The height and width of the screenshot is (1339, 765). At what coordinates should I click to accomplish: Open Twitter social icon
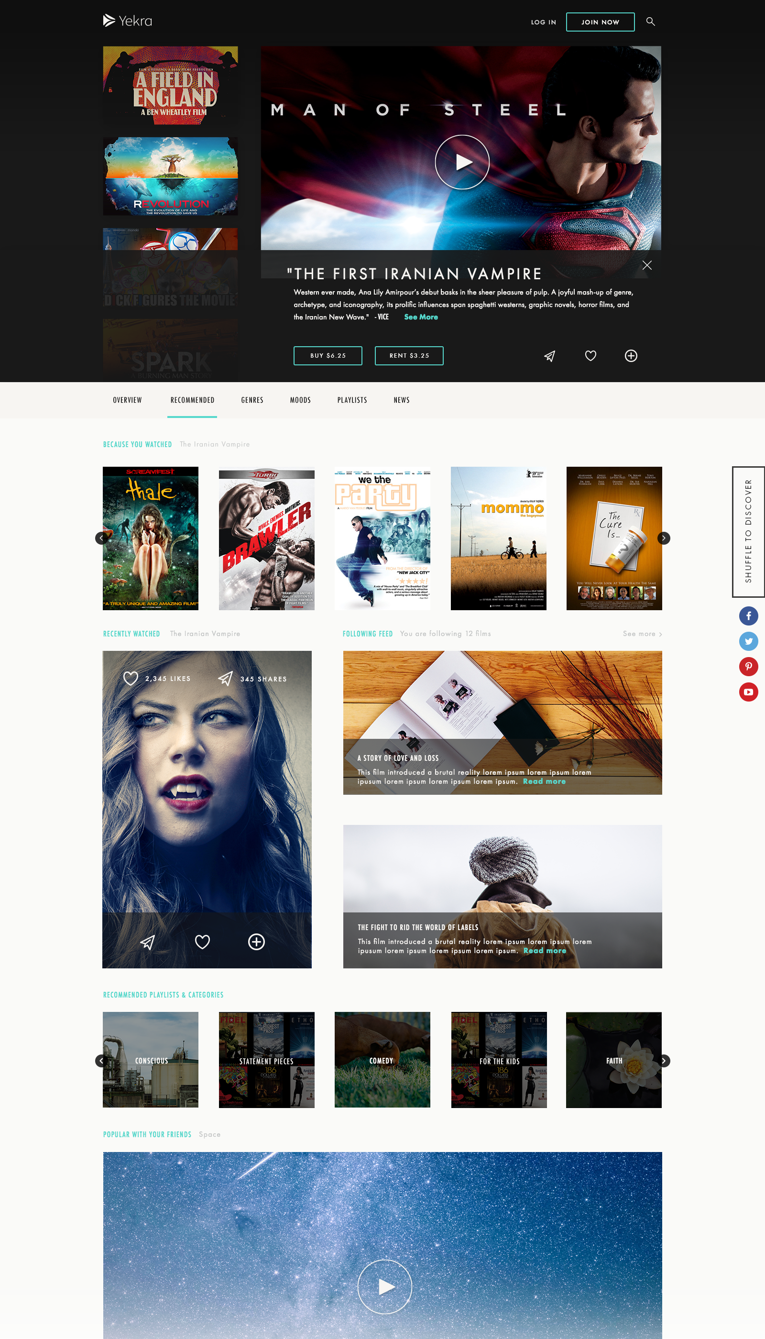pos(748,641)
